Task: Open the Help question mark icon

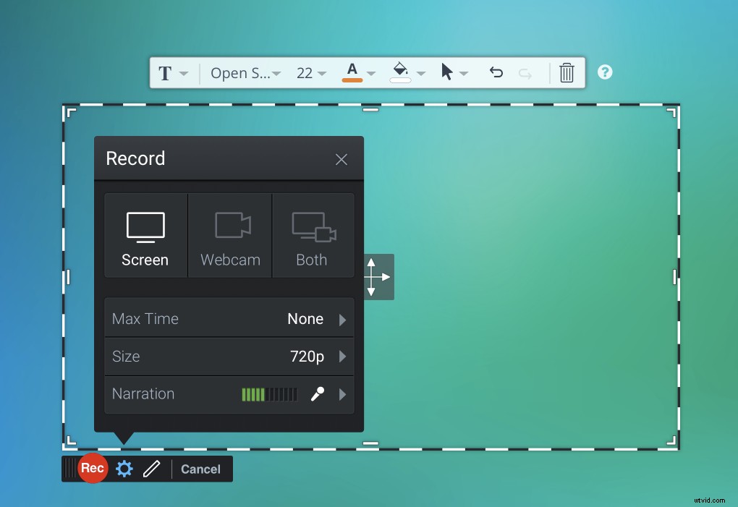Action: point(605,72)
